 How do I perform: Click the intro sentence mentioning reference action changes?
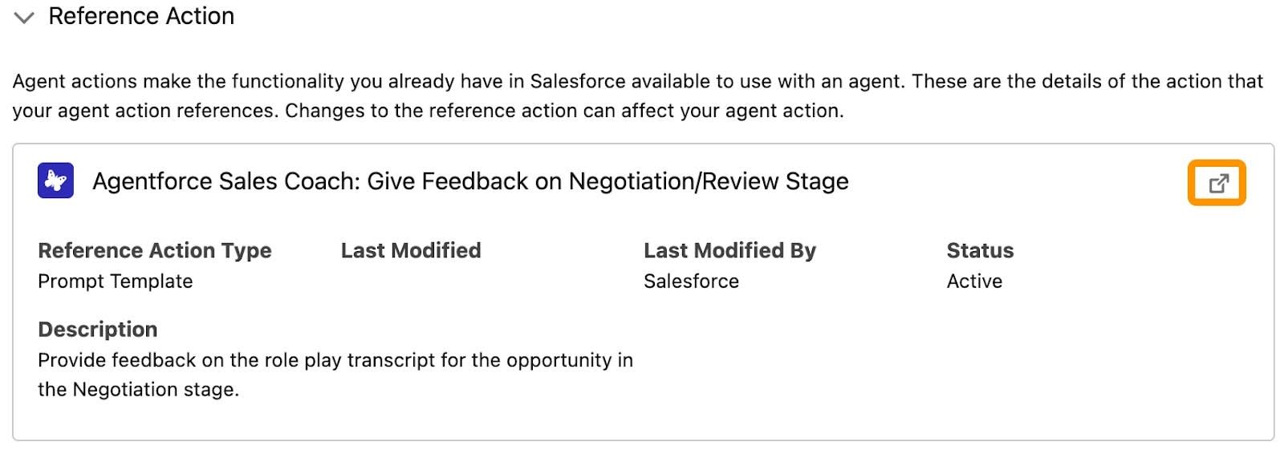[x=564, y=111]
